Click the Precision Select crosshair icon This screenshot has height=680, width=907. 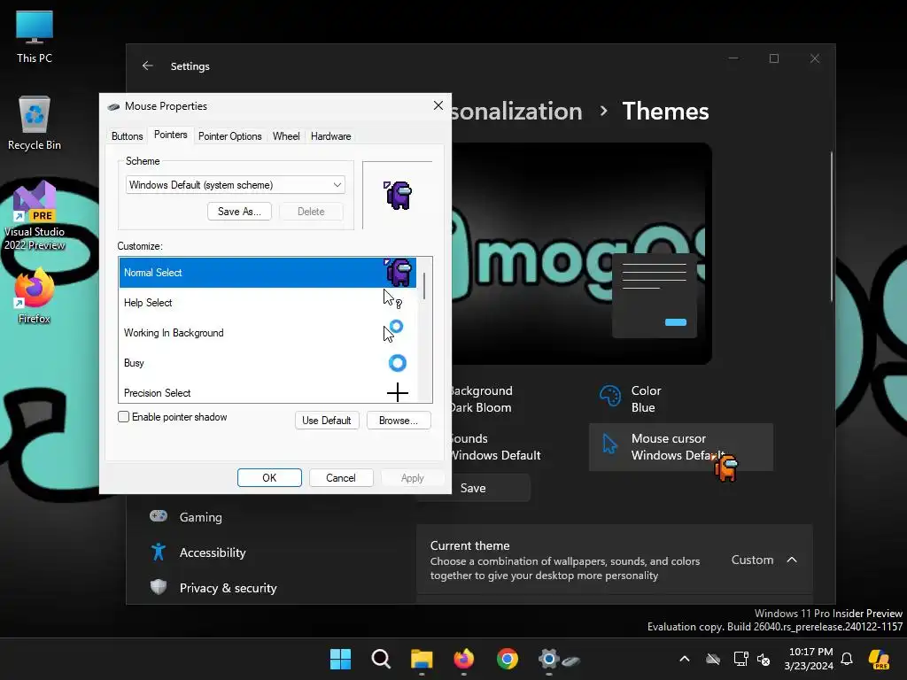398,392
